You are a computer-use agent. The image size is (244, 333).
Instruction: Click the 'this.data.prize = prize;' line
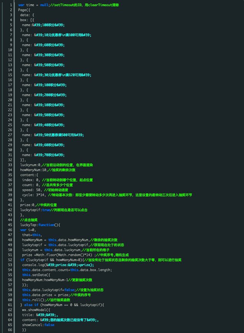[x=56, y=295]
